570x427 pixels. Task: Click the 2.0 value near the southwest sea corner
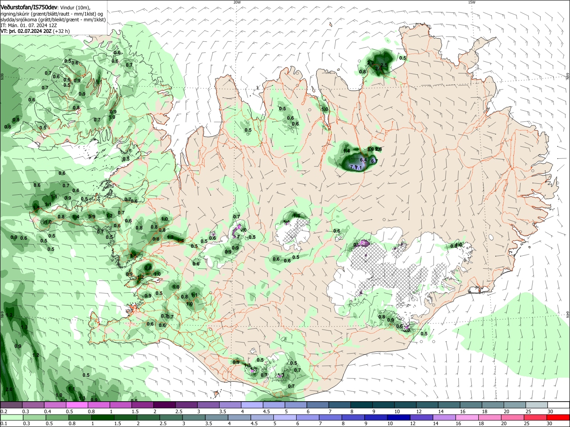pos(8,389)
